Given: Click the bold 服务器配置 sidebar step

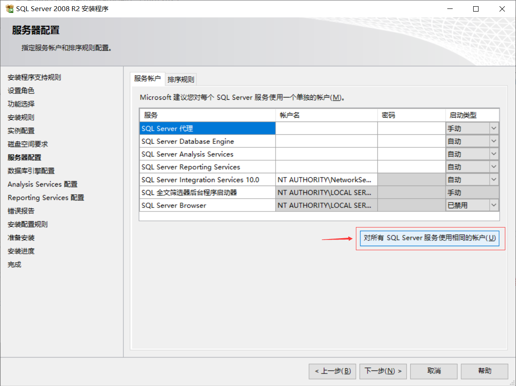Looking at the screenshot, I should [x=25, y=158].
